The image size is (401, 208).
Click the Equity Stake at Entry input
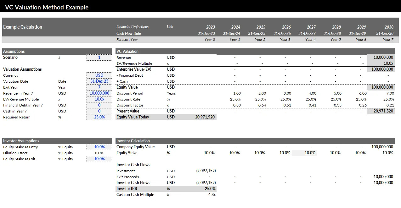99,147
